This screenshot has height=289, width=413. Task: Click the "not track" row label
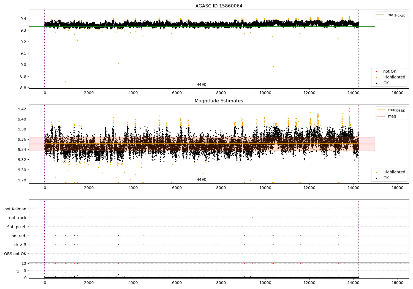(18, 218)
